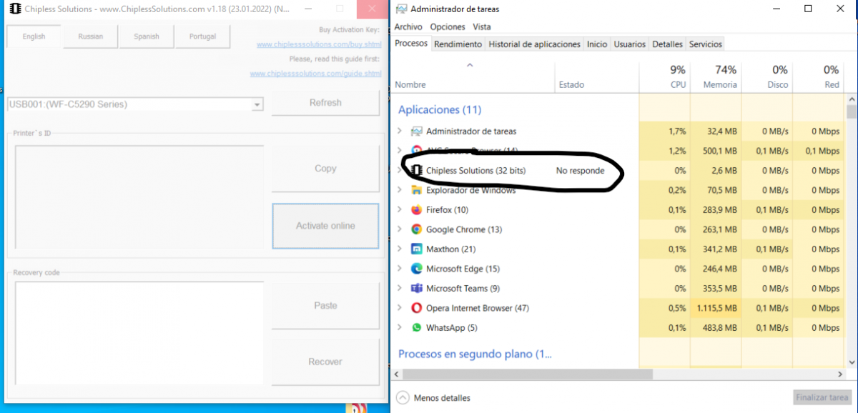858x413 pixels.
Task: Select the Explorador de Windows folder icon
Action: (x=417, y=190)
